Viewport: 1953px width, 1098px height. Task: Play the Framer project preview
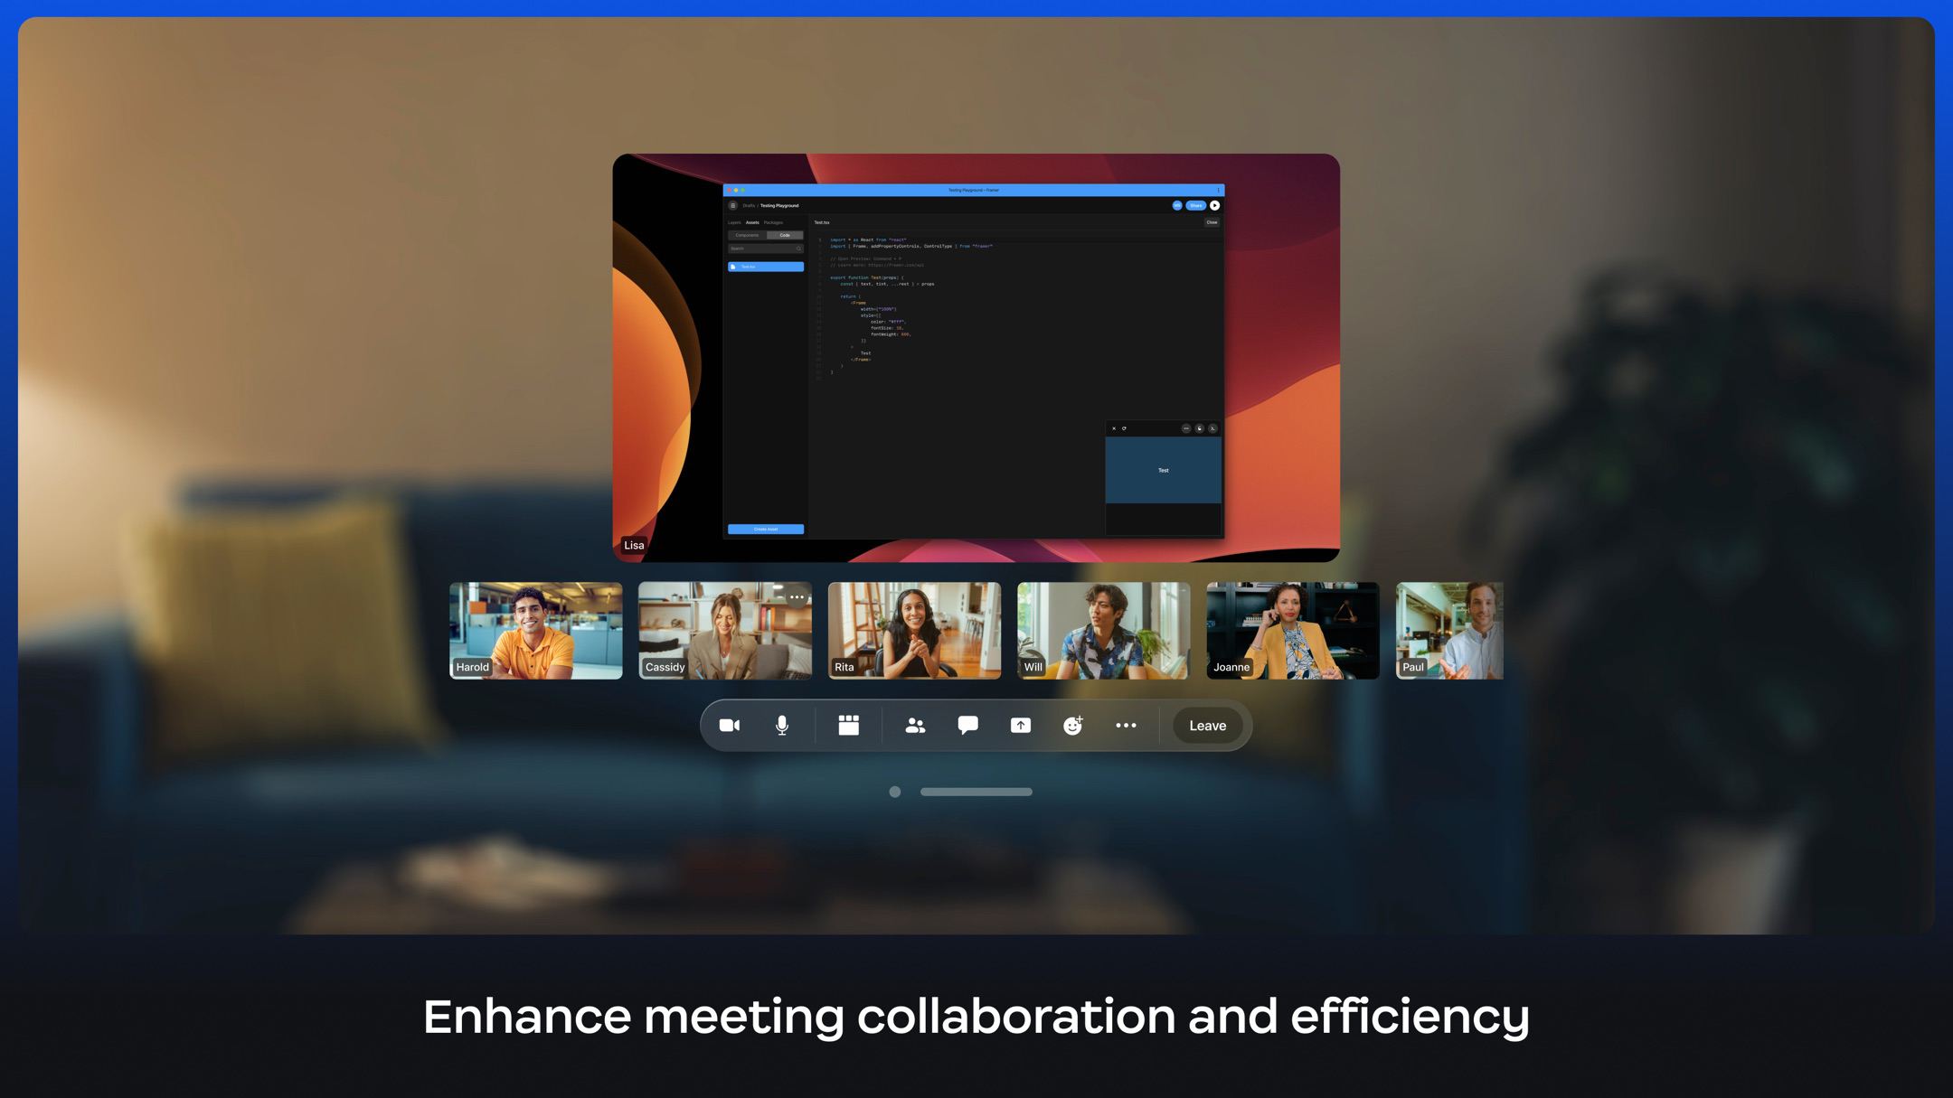coord(1214,205)
